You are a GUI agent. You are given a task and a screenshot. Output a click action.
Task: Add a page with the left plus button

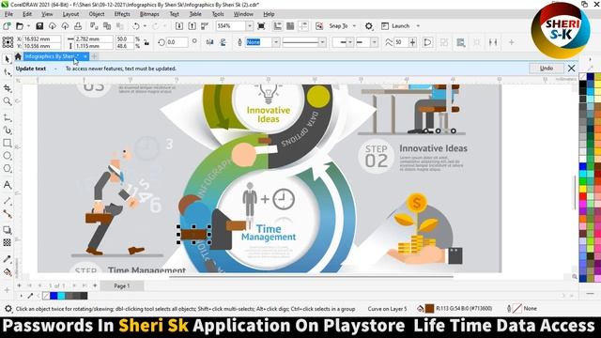click(19, 285)
